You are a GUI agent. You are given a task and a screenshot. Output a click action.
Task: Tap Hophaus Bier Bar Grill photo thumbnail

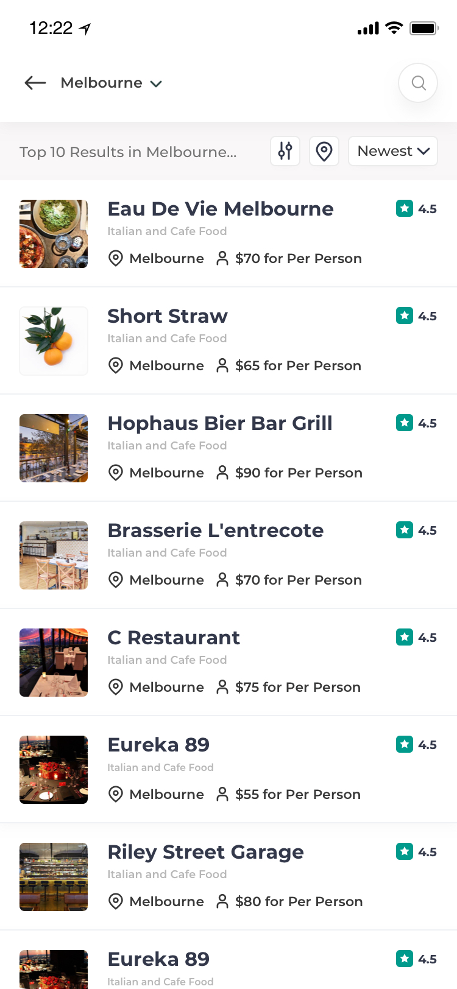pyautogui.click(x=54, y=448)
